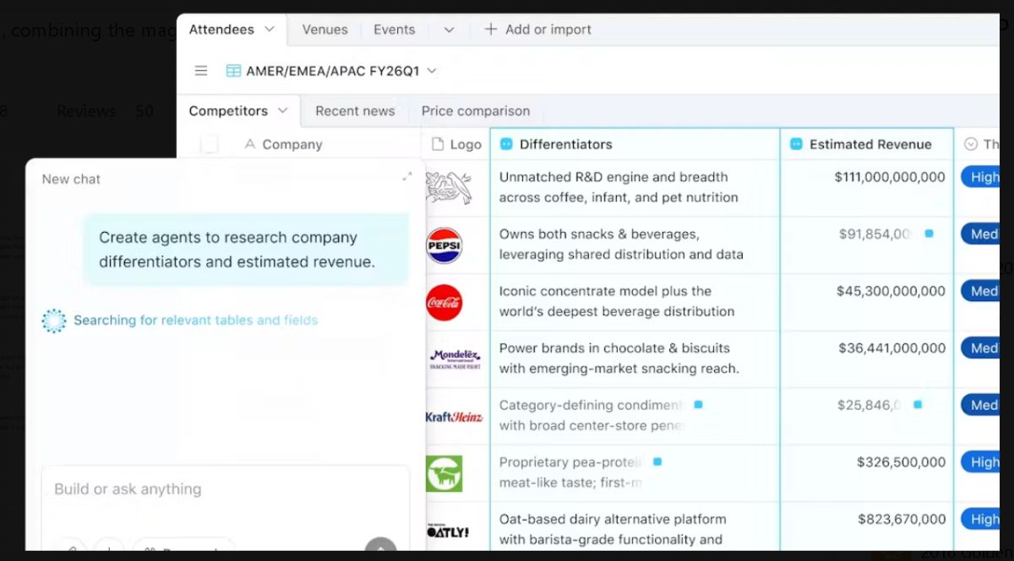Click the attachment icon in the Logo header
Viewport: 1014px width, 561px height.
pos(438,144)
